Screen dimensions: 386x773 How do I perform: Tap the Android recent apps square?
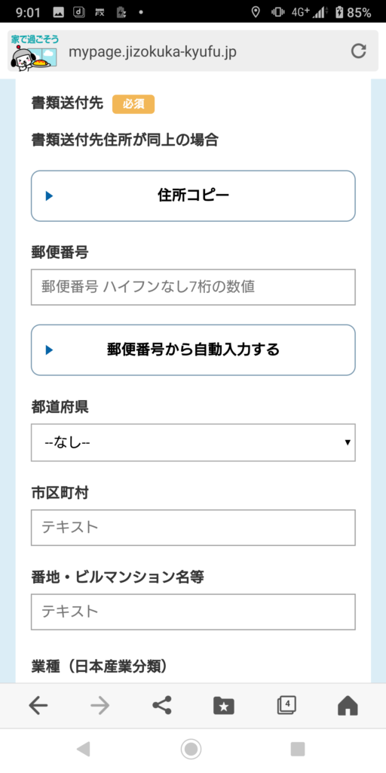coord(298,750)
